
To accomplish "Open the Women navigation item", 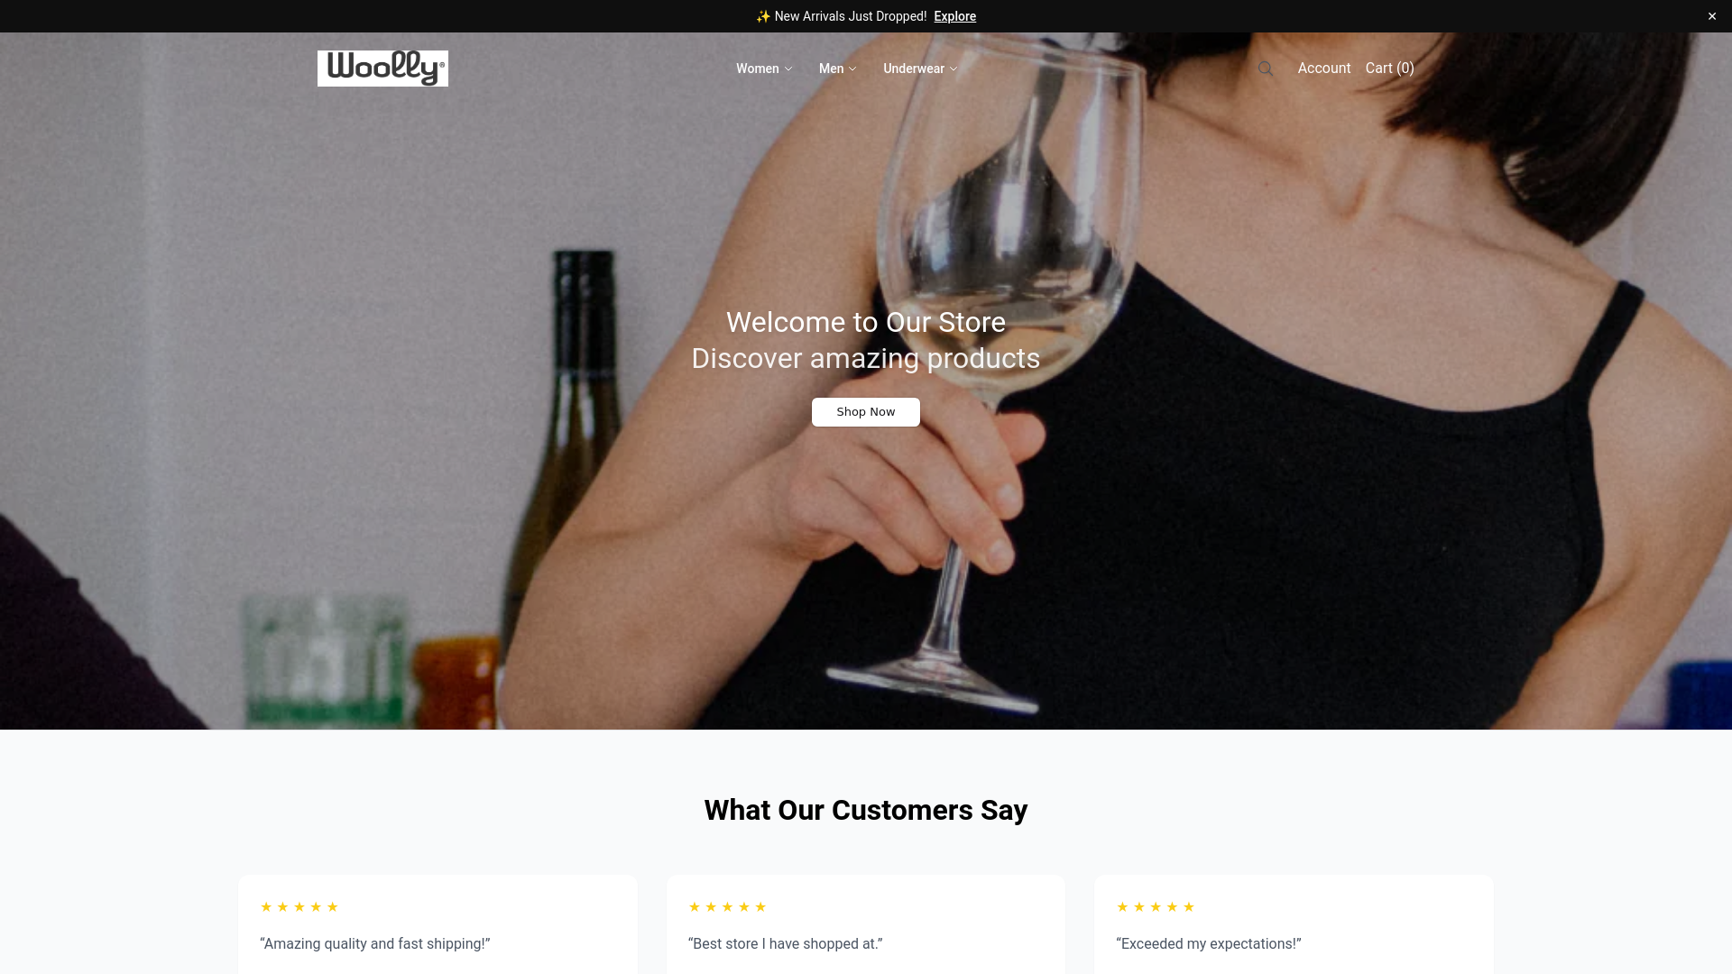I will 764,69.
